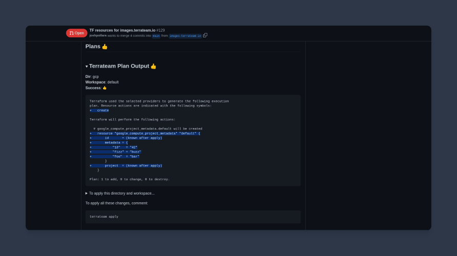Viewport: 457px width, 256px height.
Task: Click the "foo" = "bar" line
Action: 114,157
